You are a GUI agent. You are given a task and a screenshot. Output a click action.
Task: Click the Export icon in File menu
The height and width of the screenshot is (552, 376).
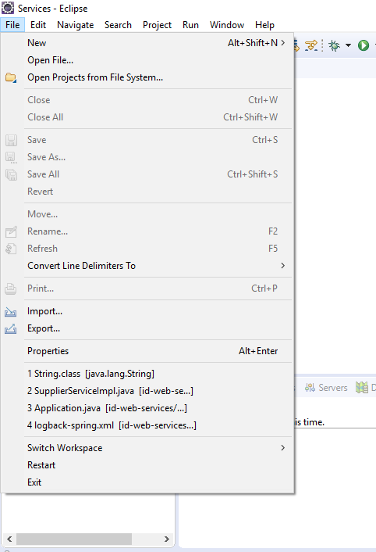(x=11, y=329)
